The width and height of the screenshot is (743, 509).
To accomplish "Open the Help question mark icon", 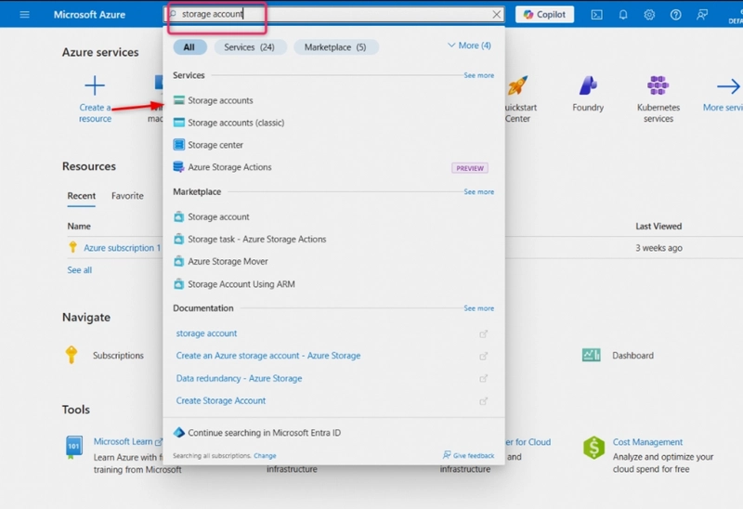I will click(x=675, y=15).
